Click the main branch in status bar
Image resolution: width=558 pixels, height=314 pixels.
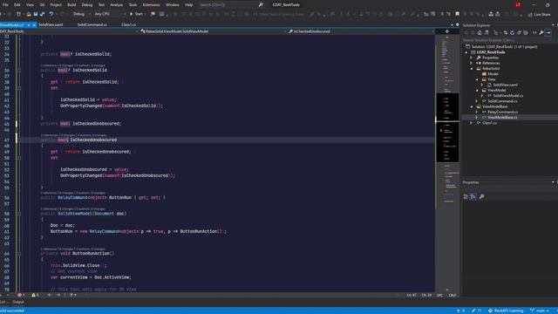[540, 311]
